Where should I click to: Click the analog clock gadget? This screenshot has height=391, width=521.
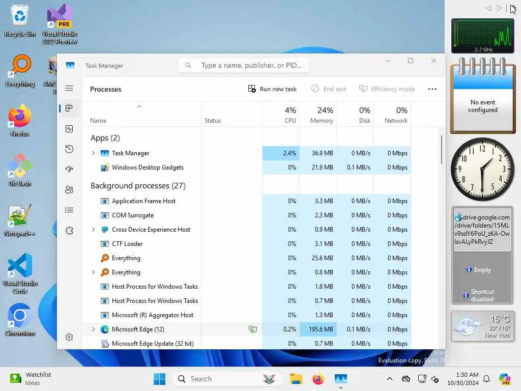[482, 169]
